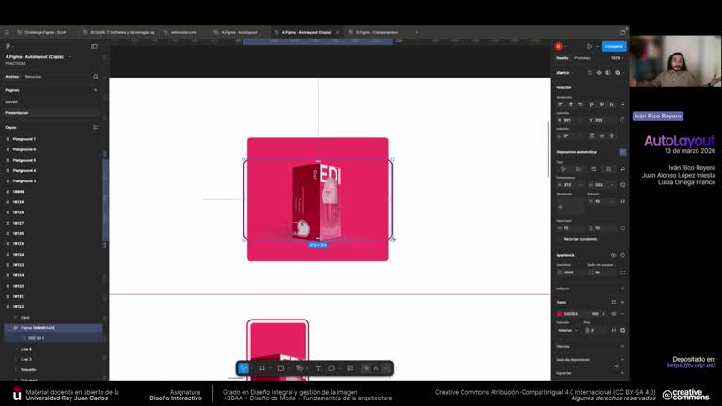The image size is (722, 406).
Task: Open the width sizing dropdown
Action: point(581,185)
